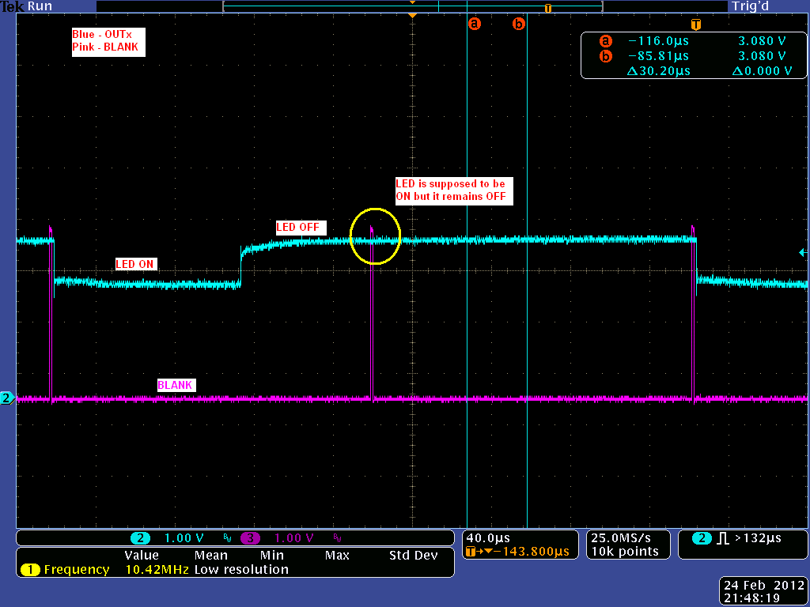Click the >132µs pulse width trigger value
The height and width of the screenshot is (607, 810).
click(x=758, y=538)
